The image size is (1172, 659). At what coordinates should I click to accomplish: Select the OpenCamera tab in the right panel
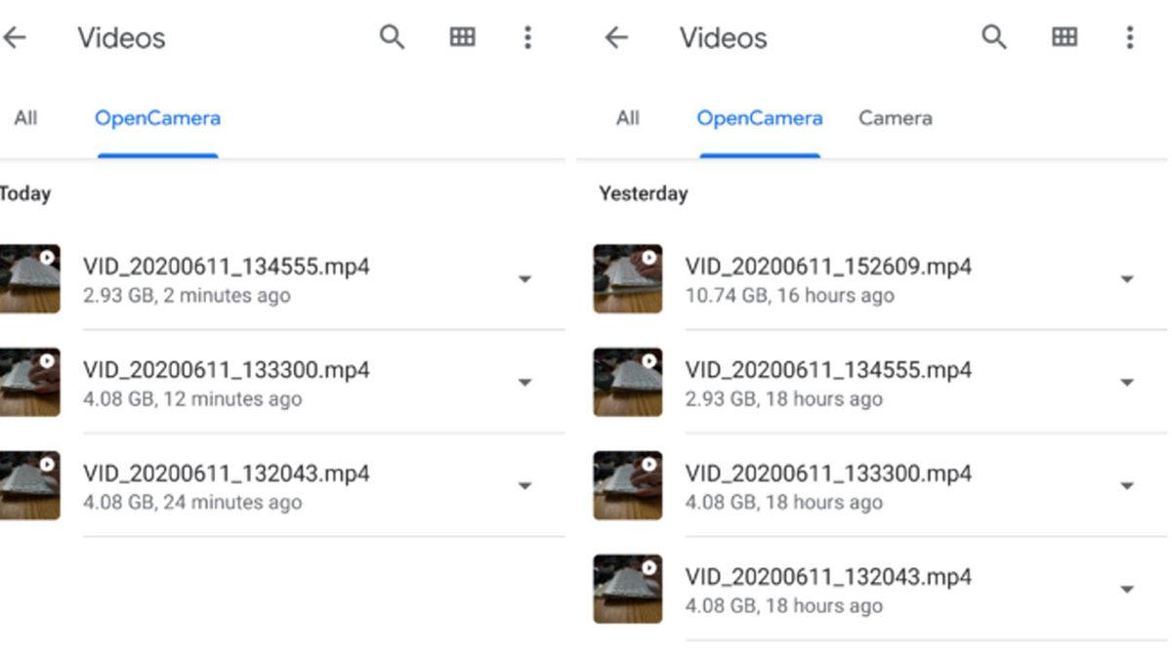(759, 118)
